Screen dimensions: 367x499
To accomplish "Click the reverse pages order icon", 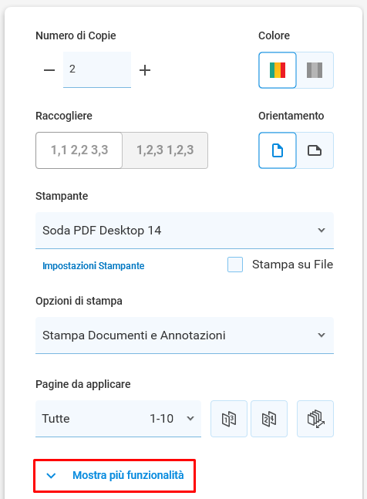I will pyautogui.click(x=315, y=419).
